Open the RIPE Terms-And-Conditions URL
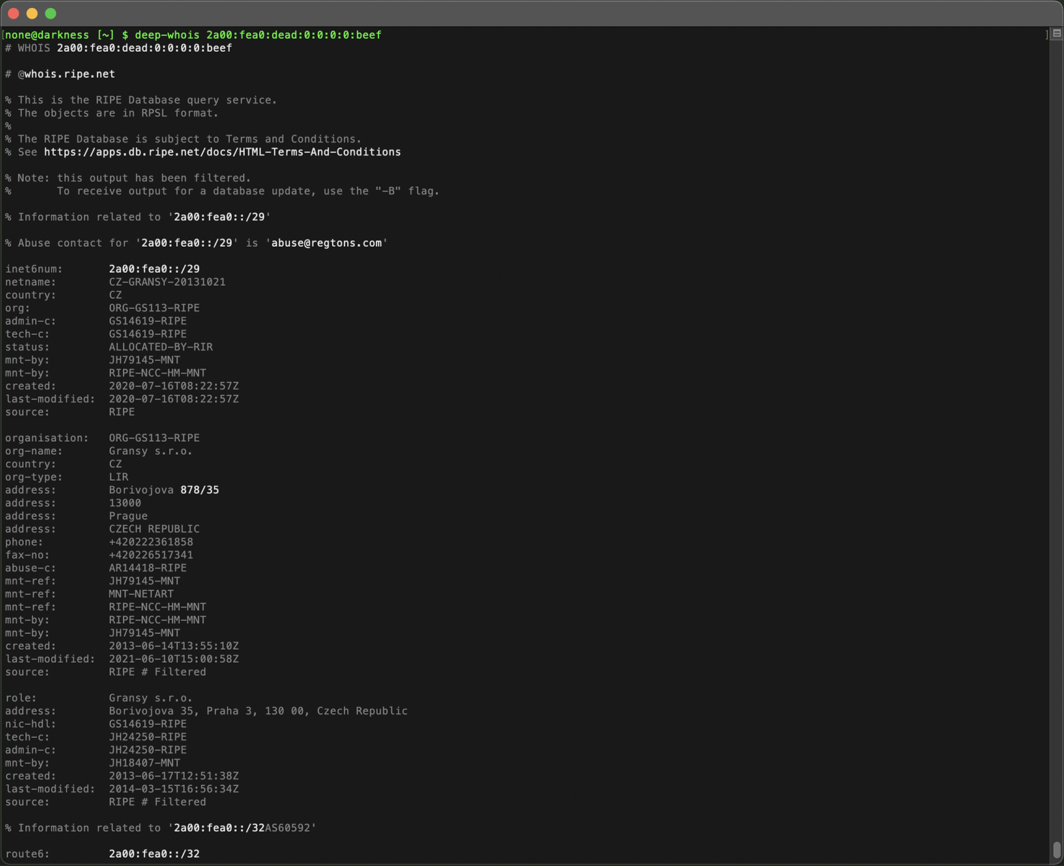 [222, 152]
